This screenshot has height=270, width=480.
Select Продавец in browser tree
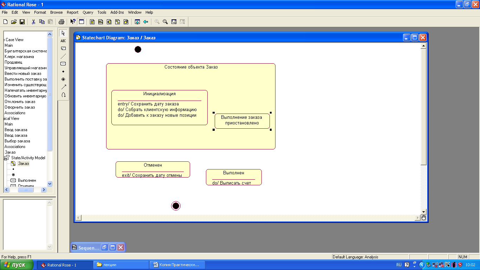pyautogui.click(x=13, y=62)
